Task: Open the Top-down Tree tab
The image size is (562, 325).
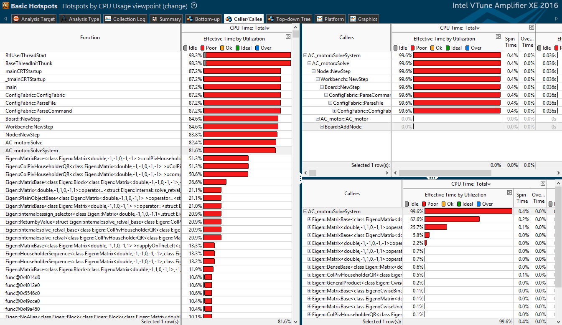Action: click(x=289, y=19)
